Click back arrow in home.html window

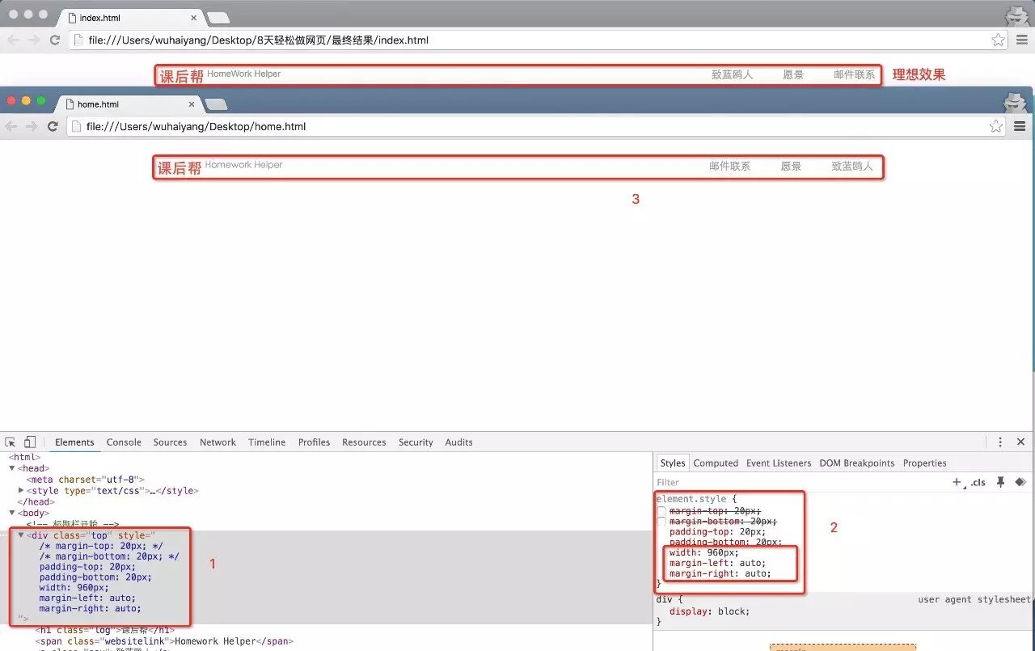point(11,126)
